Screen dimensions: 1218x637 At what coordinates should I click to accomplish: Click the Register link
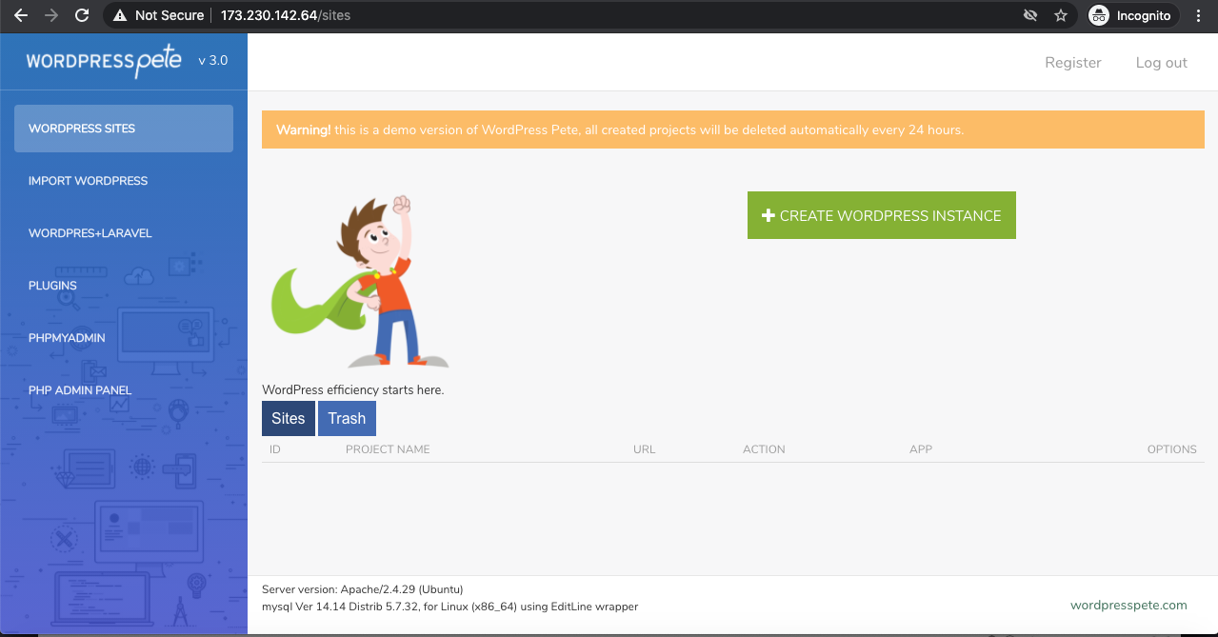point(1073,63)
